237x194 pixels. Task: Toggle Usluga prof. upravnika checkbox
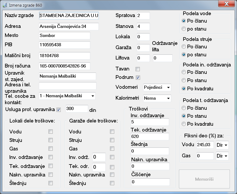click(x=59, y=110)
